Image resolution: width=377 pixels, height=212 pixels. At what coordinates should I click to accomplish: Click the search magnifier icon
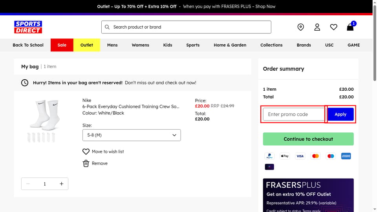(107, 27)
